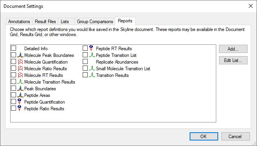Click the Peptide RT Results peptide icon

coord(91,48)
